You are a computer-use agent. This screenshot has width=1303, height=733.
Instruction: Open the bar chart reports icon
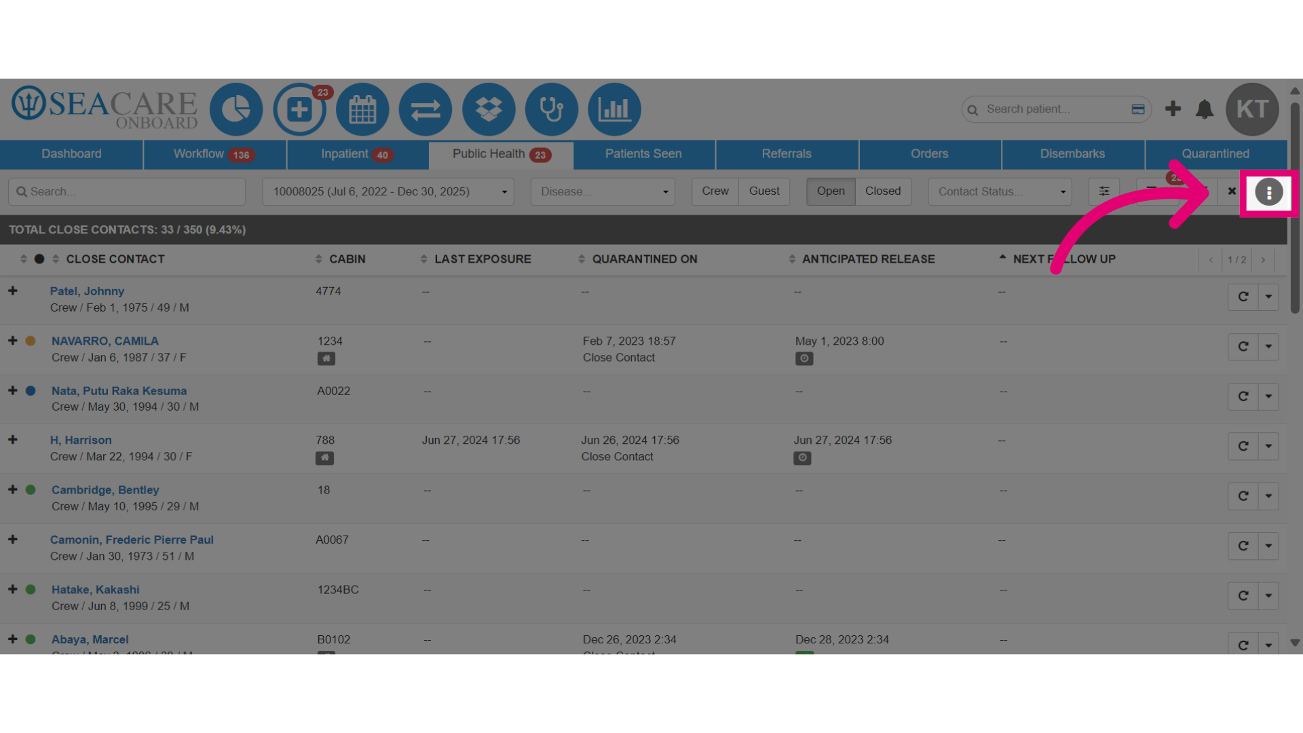tap(615, 109)
